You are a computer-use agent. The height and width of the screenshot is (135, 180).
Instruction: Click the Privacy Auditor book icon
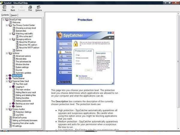pyautogui.click(x=10, y=109)
